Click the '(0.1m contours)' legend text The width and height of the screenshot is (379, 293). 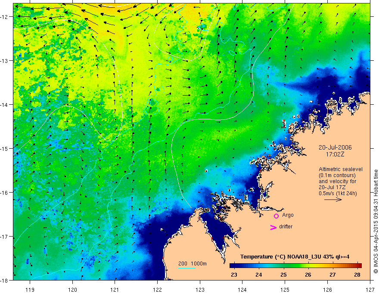pos(337,175)
